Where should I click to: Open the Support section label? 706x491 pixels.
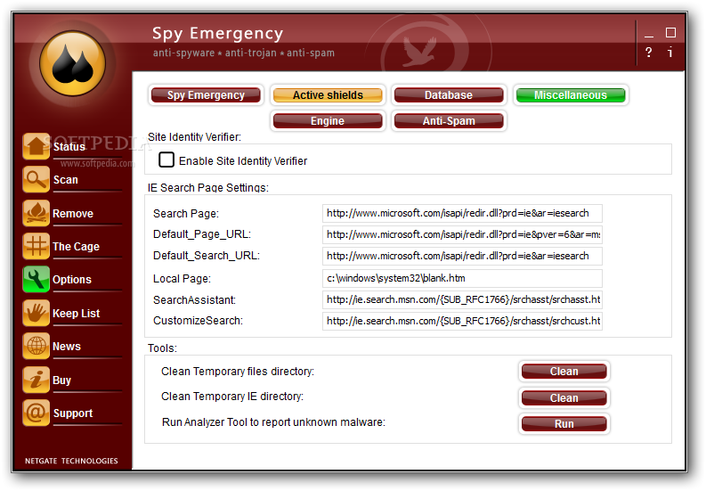click(x=73, y=413)
